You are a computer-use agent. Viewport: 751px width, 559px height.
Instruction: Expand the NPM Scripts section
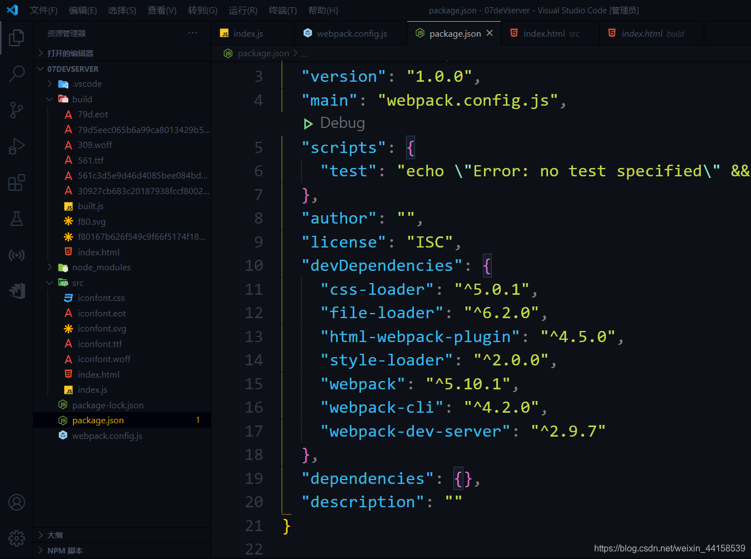[x=122, y=551]
